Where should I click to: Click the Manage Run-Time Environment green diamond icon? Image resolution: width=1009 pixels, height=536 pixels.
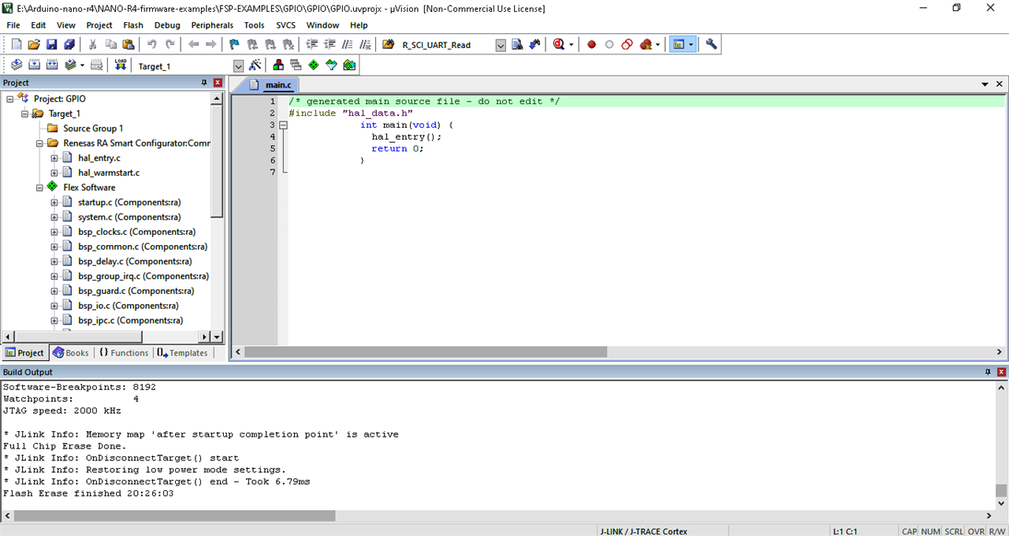click(314, 65)
